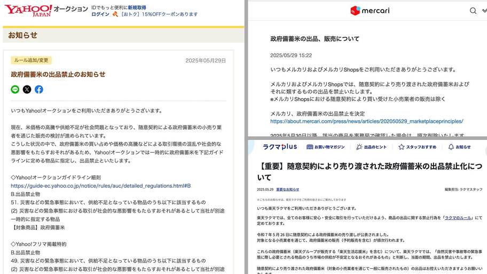The height and width of the screenshot is (274, 487).
Task: Select the お知らせ section heading
Action: coord(22,35)
